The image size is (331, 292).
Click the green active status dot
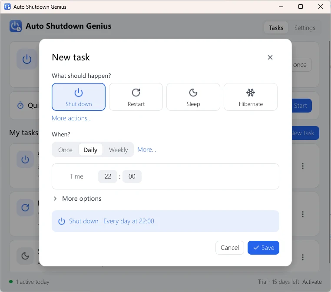coord(11,282)
